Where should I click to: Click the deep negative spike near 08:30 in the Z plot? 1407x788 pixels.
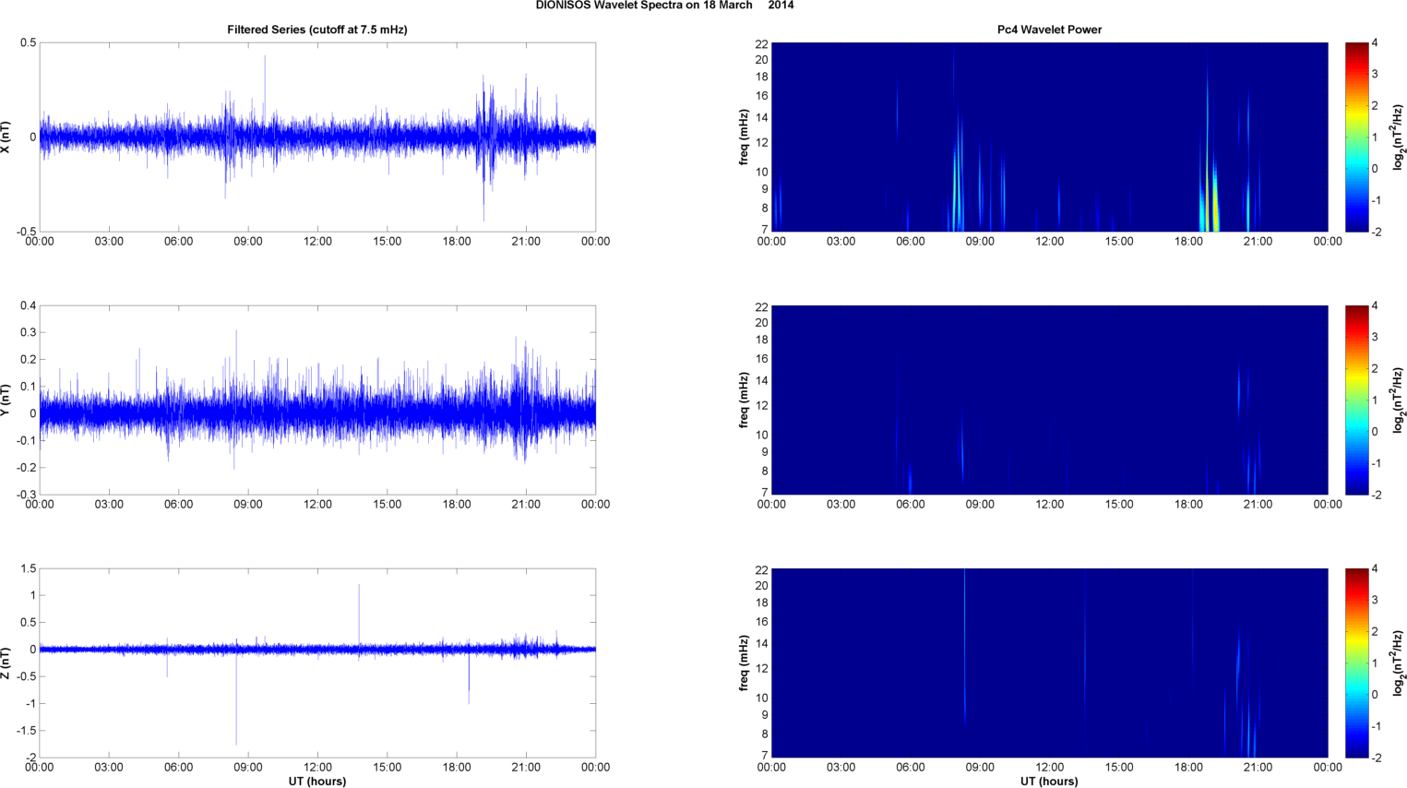pos(236,698)
